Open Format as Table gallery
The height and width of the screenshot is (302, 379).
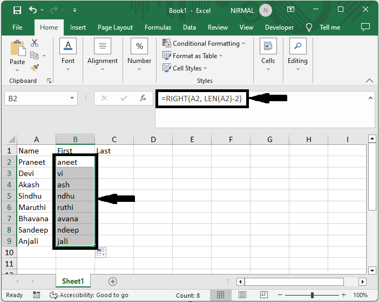click(x=192, y=56)
